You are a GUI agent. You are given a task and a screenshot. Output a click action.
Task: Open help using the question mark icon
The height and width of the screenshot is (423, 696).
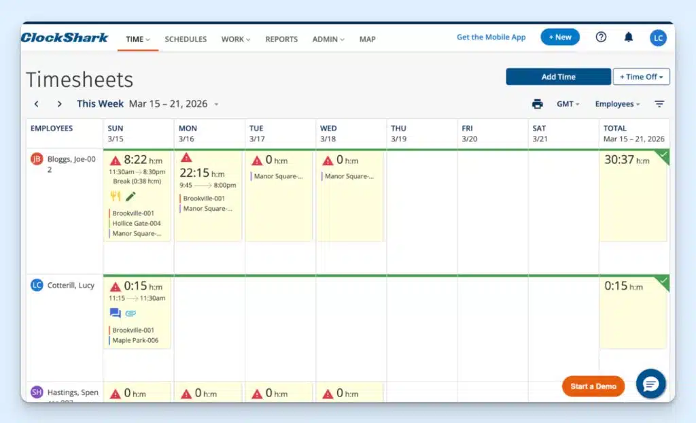pyautogui.click(x=601, y=38)
